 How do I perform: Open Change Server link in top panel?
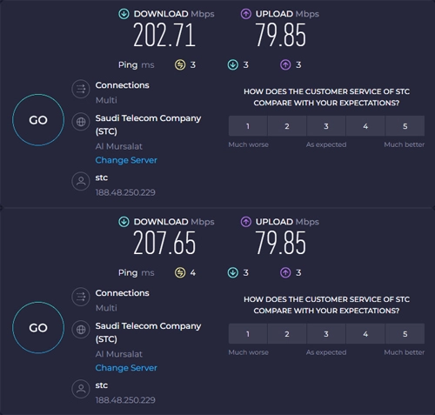coord(126,160)
